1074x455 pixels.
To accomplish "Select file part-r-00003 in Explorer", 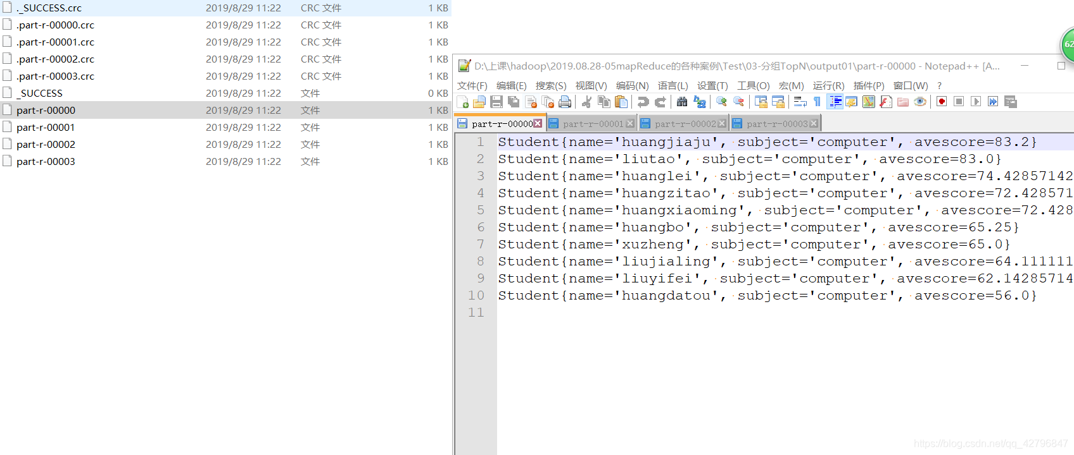I will [225, 161].
